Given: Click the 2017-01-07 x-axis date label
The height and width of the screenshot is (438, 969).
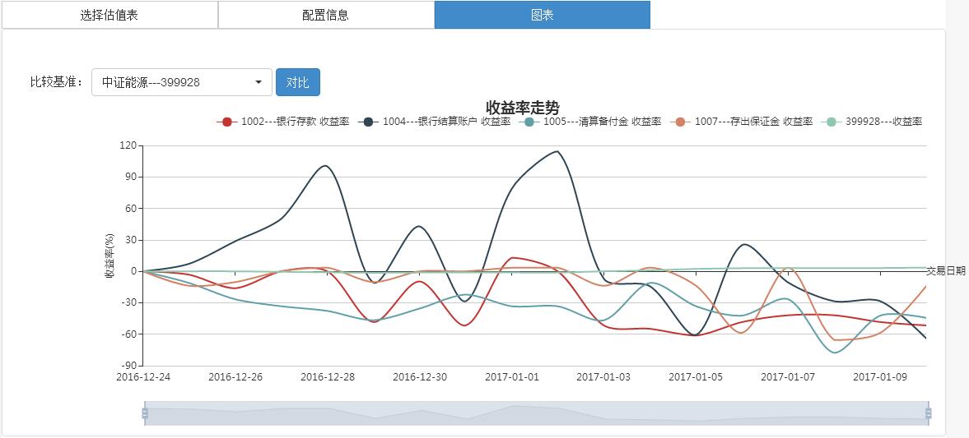Looking at the screenshot, I should [788, 377].
